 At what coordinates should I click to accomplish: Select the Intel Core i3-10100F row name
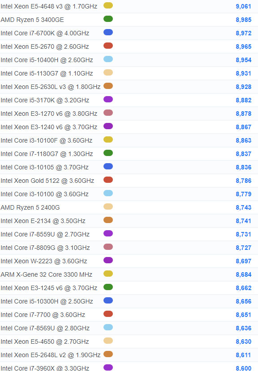(47, 140)
